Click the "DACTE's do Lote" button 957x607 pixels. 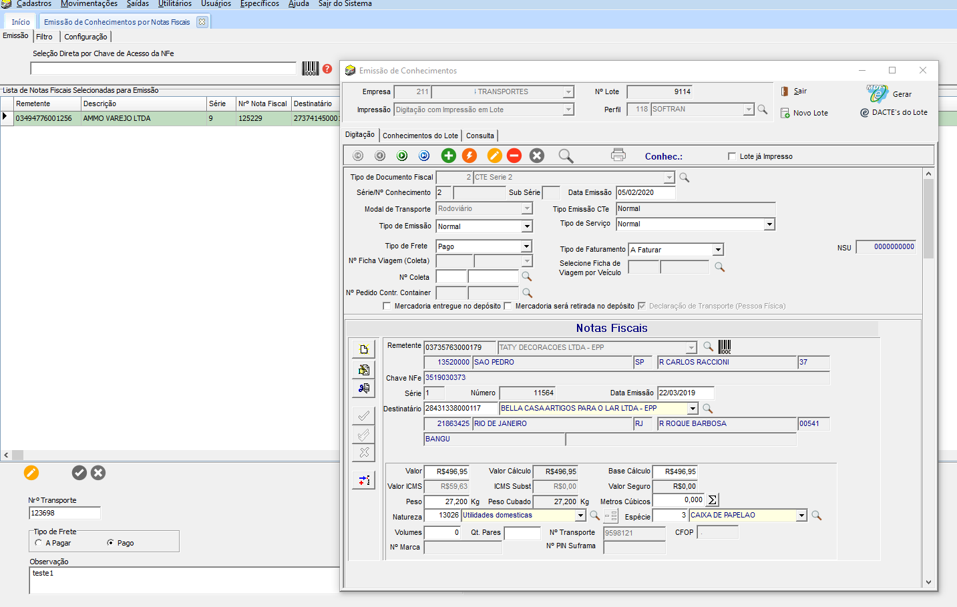894,112
